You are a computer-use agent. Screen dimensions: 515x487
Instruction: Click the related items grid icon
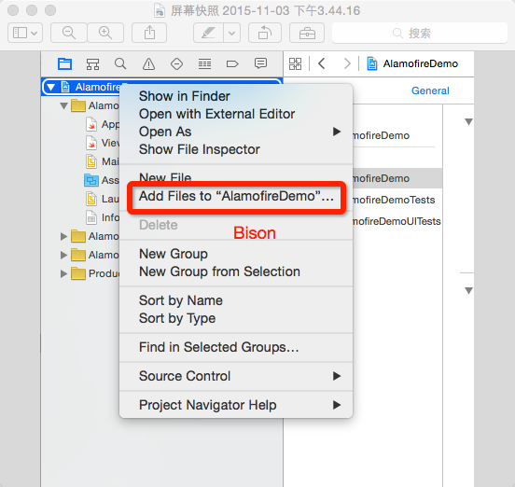click(x=295, y=63)
